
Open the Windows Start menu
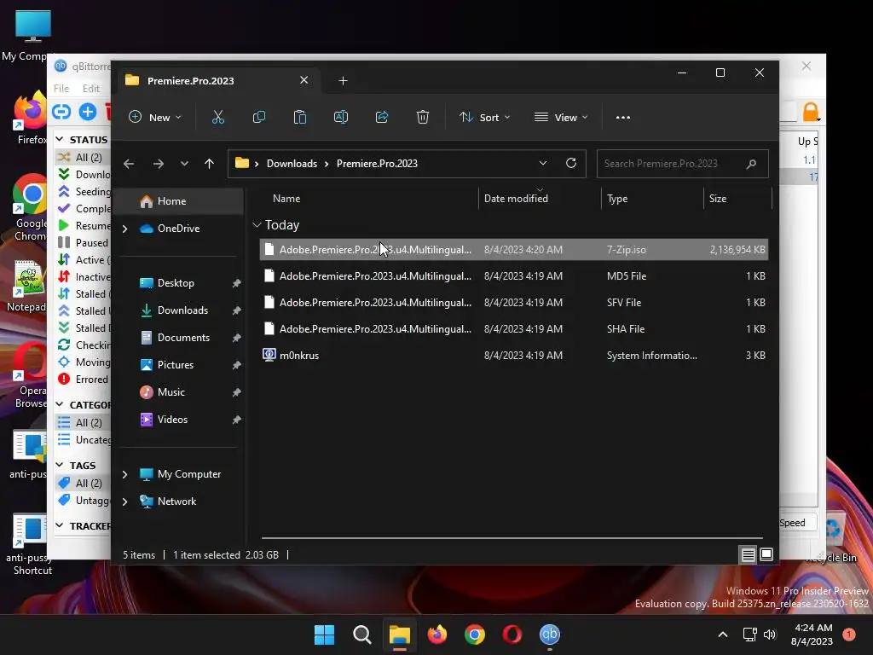324,635
